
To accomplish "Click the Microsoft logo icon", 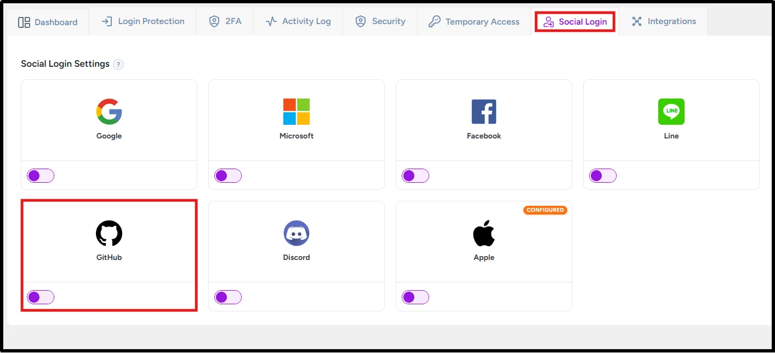I will tap(297, 112).
